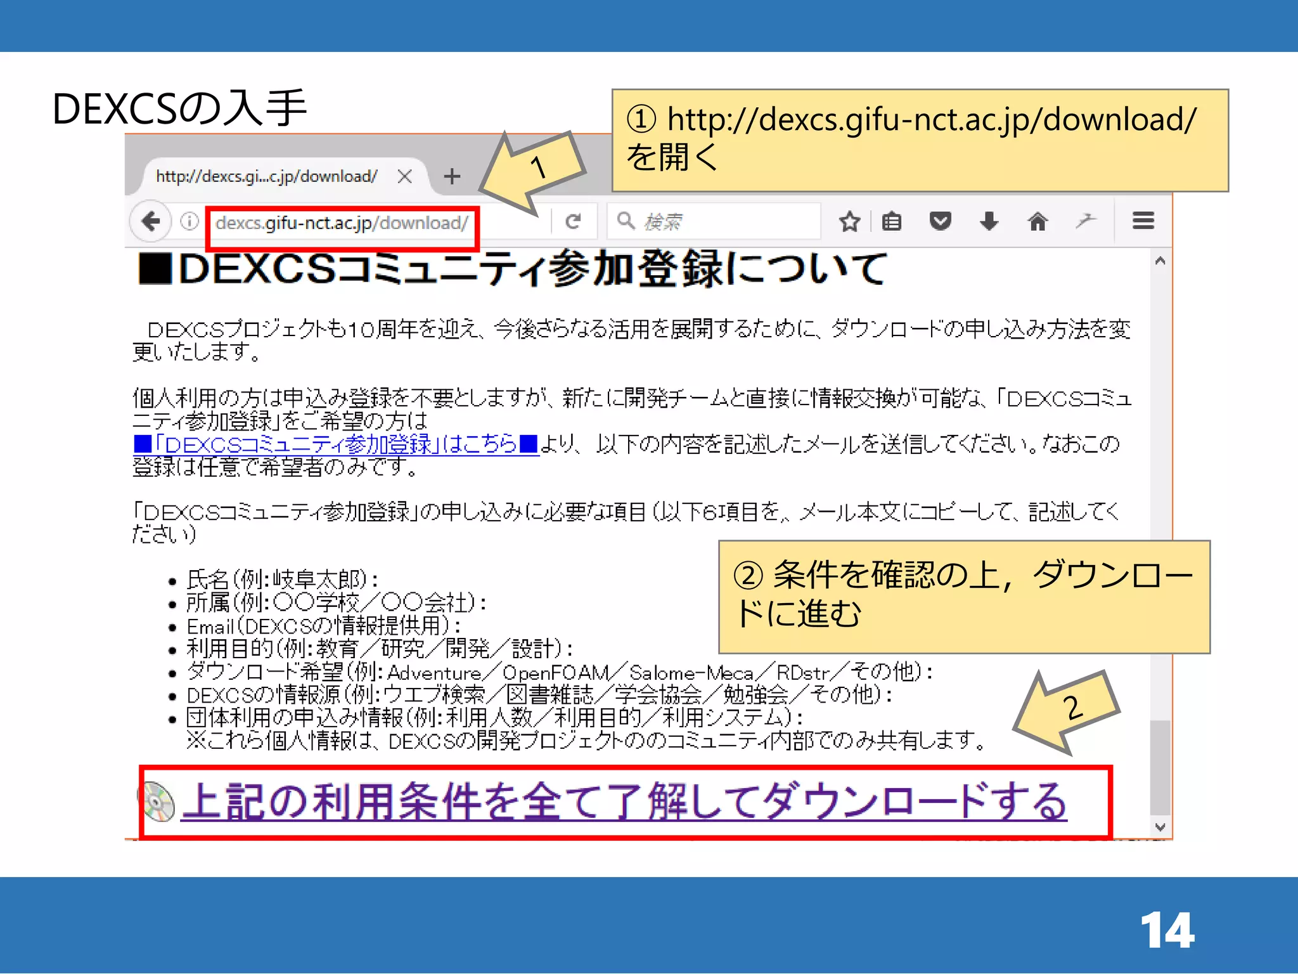This screenshot has width=1298, height=974.
Task: Click the slide title DEXCSの入手
Action: (x=179, y=108)
